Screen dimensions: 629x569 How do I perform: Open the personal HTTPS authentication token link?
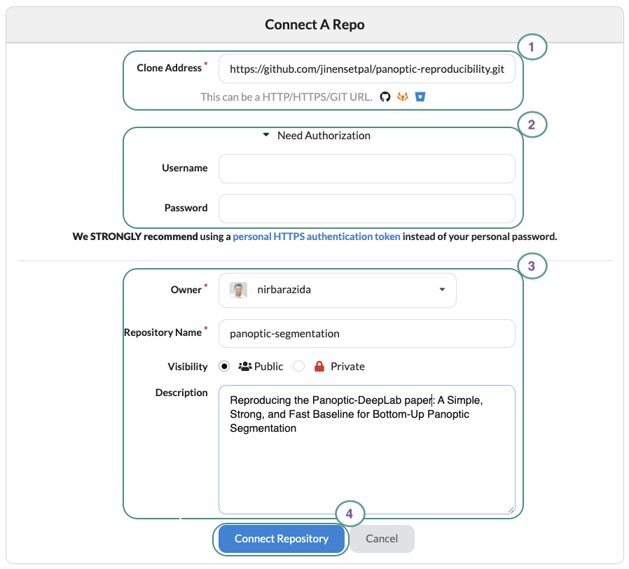click(314, 237)
